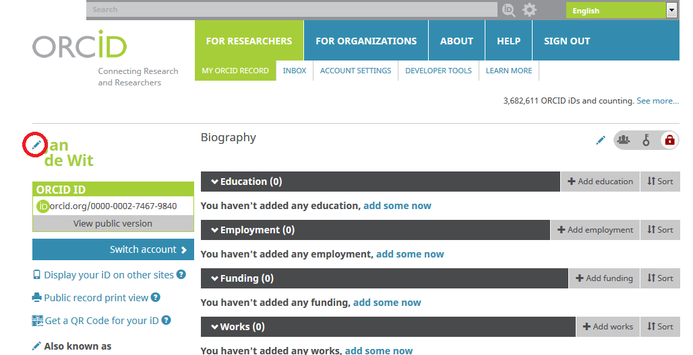This screenshot has width=693, height=355.
Task: Select the My ORCID Record subtab
Action: (235, 71)
